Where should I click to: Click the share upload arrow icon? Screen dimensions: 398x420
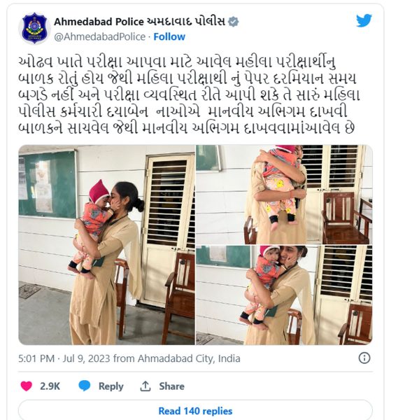pos(145,386)
